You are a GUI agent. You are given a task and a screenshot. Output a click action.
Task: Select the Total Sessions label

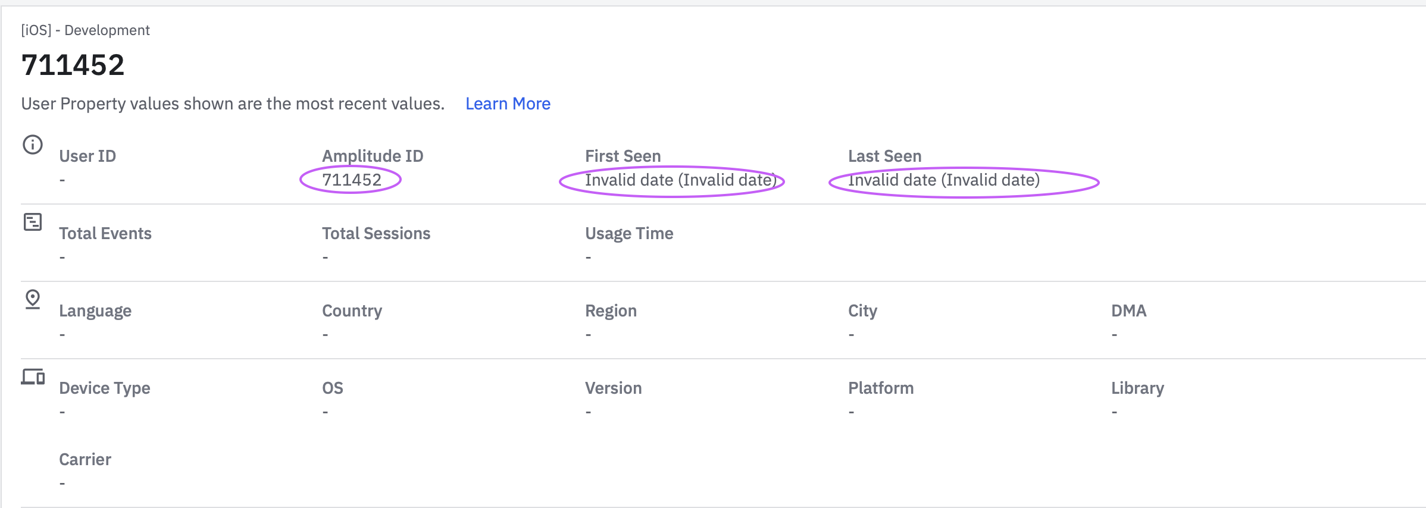coord(376,233)
